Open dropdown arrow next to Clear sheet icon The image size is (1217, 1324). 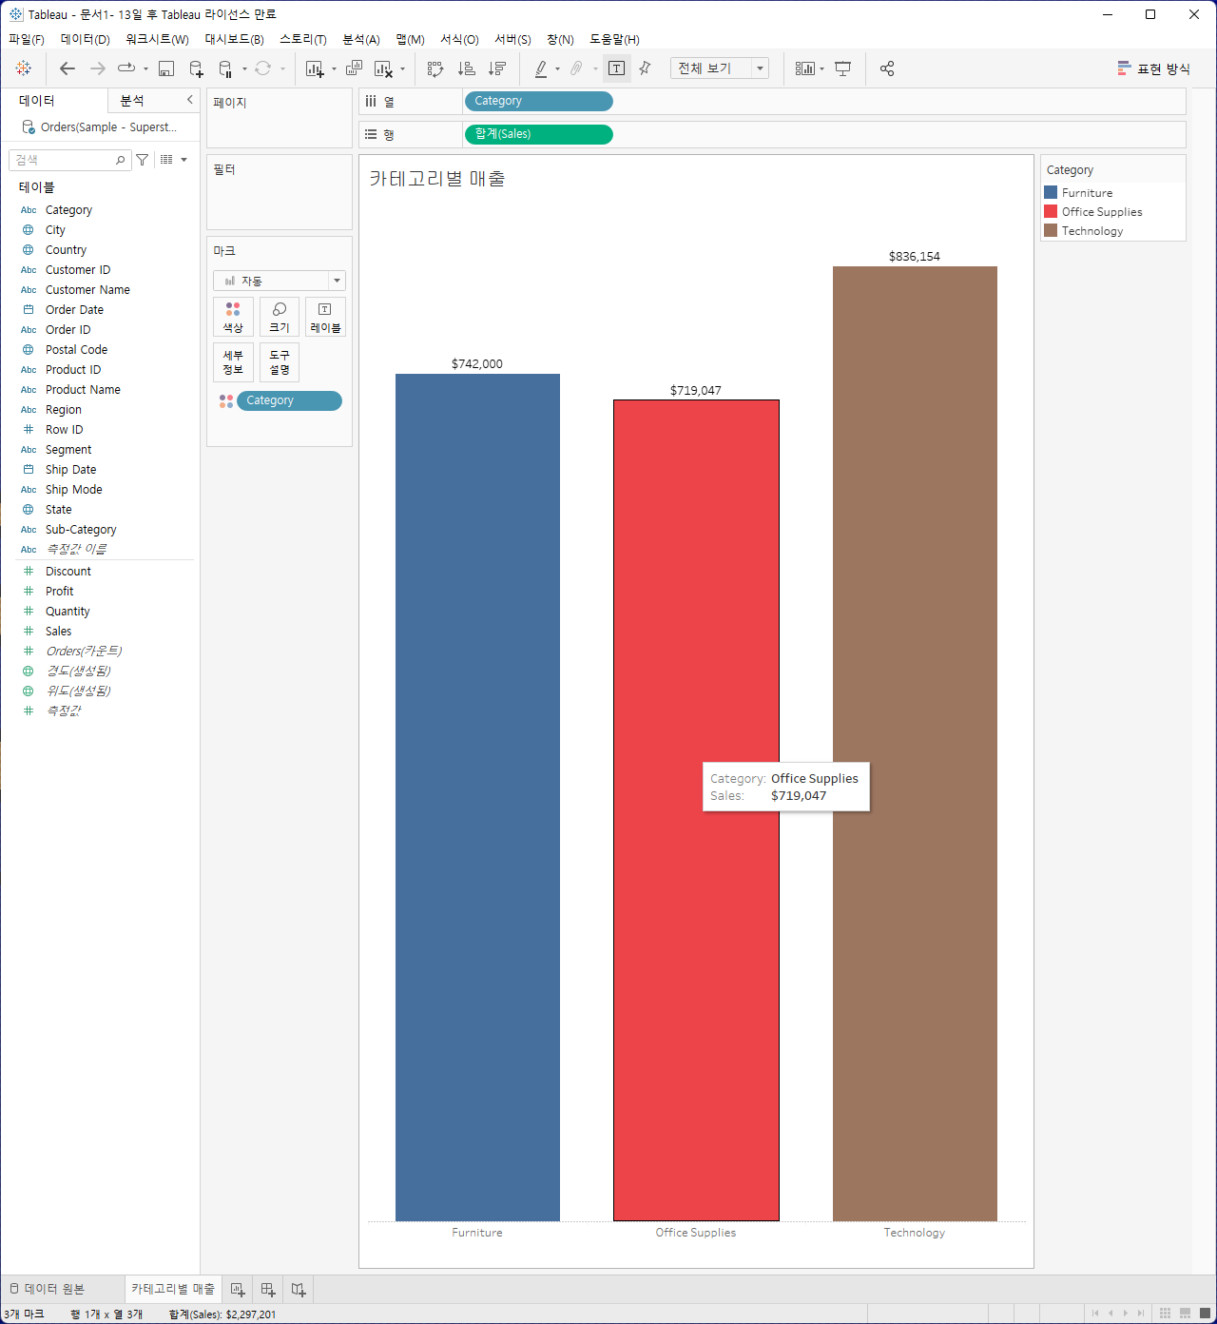402,69
